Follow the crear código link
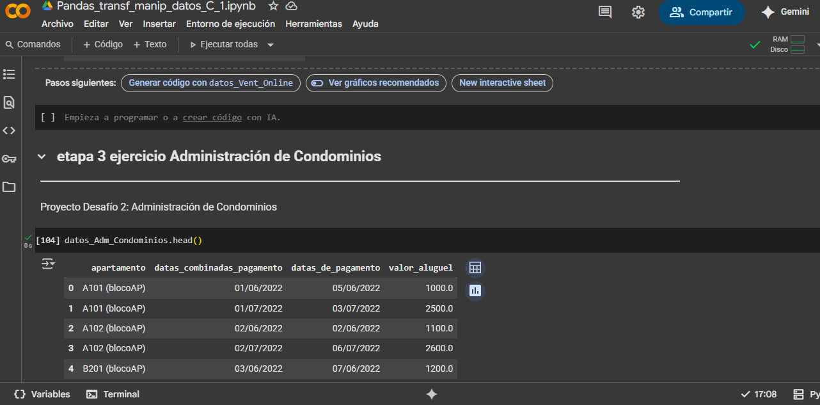This screenshot has width=820, height=405. pos(212,118)
